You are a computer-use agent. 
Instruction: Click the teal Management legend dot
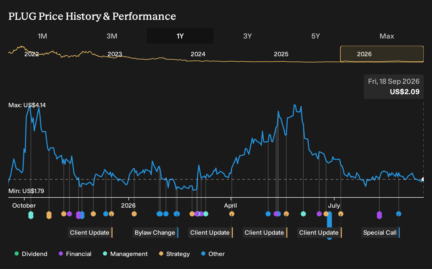(x=105, y=253)
